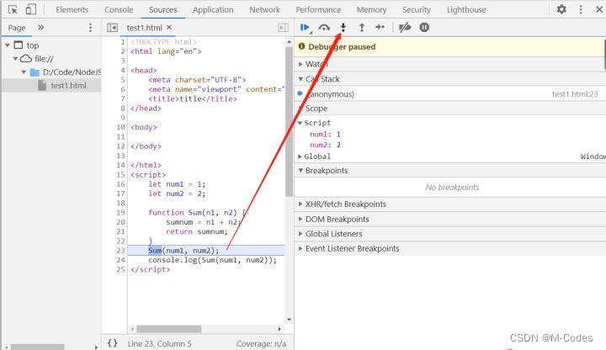Collapse the D:/Code/NodeJS folder
The width and height of the screenshot is (606, 350).
tap(24, 72)
